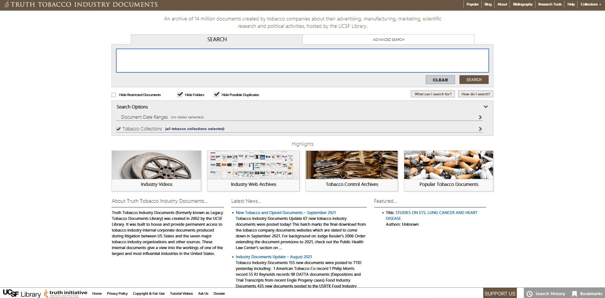Uncheck Hide Possible Duplicates checkbox
Screen dimensions: 605x298
click(217, 95)
